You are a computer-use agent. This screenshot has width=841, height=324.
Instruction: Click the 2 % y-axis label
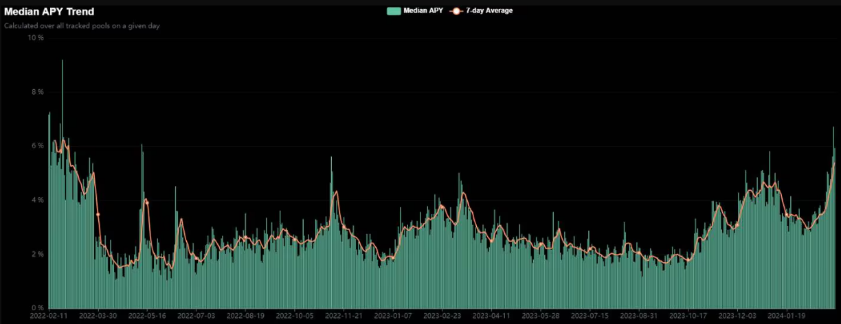click(37, 254)
